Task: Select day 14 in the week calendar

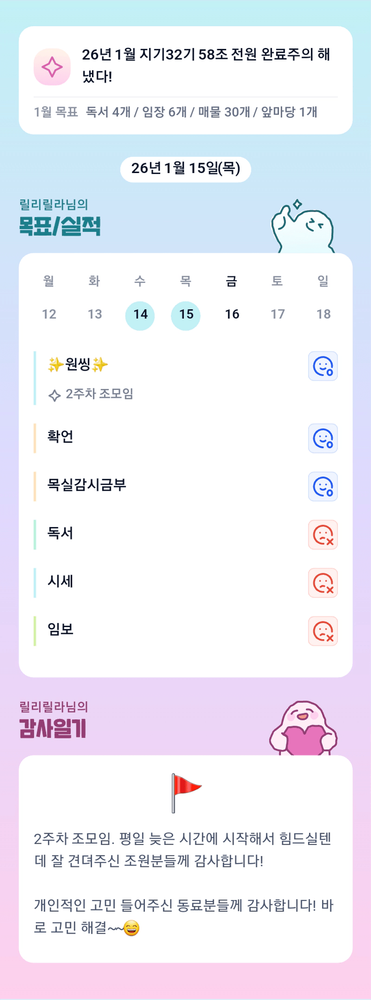Action: (x=140, y=315)
